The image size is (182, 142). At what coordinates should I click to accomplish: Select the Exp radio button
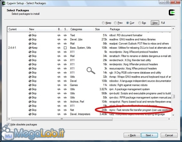[x=139, y=23]
